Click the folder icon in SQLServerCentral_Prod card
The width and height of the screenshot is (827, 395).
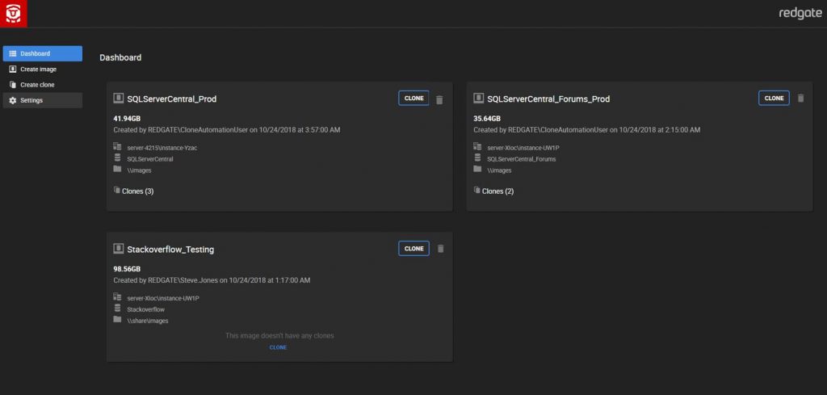click(117, 169)
